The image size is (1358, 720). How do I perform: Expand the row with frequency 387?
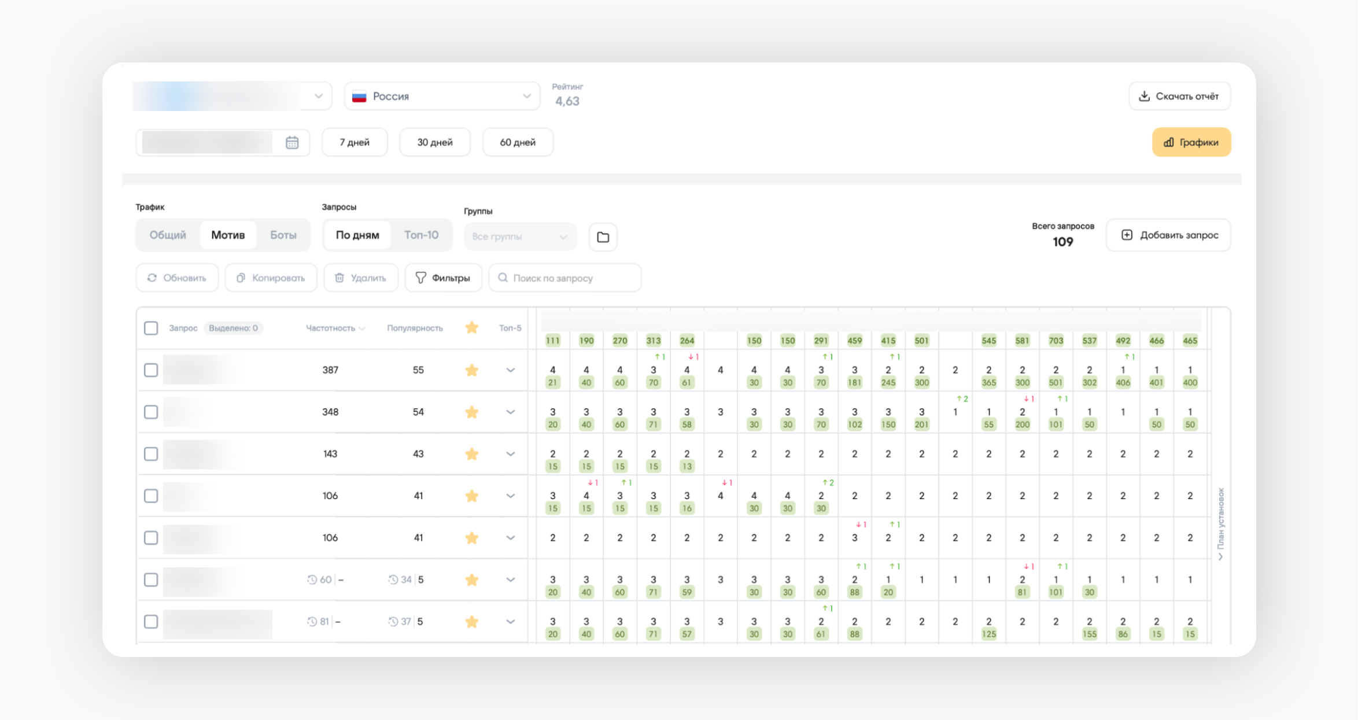510,370
